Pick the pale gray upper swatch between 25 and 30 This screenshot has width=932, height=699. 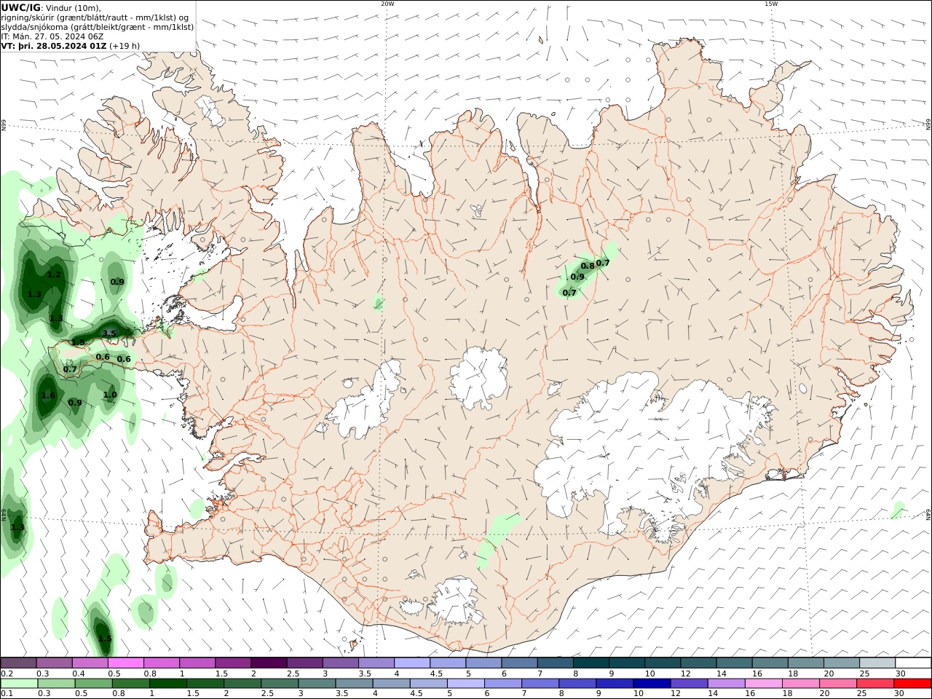click(x=877, y=663)
